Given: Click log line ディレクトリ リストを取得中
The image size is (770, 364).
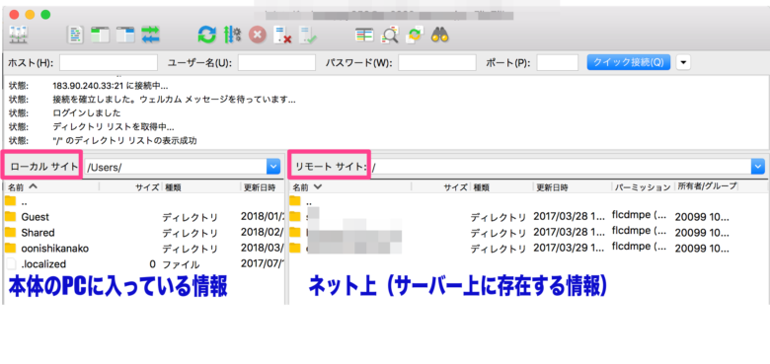Looking at the screenshot, I should [x=114, y=126].
